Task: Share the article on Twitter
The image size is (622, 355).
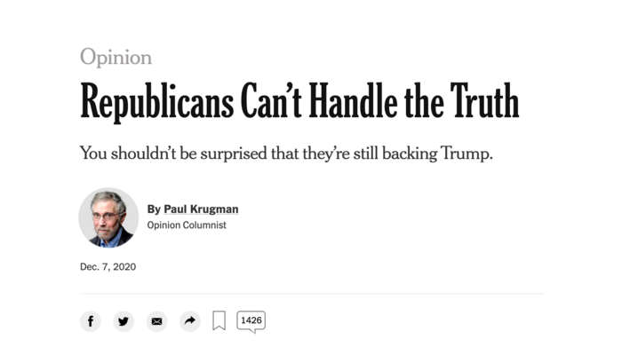Action: click(x=124, y=321)
